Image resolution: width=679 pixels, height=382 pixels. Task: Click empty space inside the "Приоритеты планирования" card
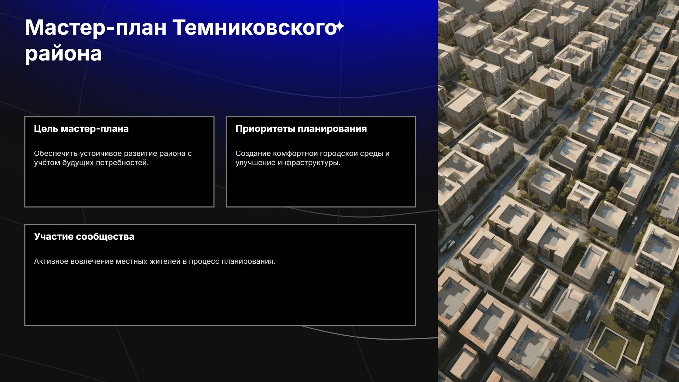(321, 187)
